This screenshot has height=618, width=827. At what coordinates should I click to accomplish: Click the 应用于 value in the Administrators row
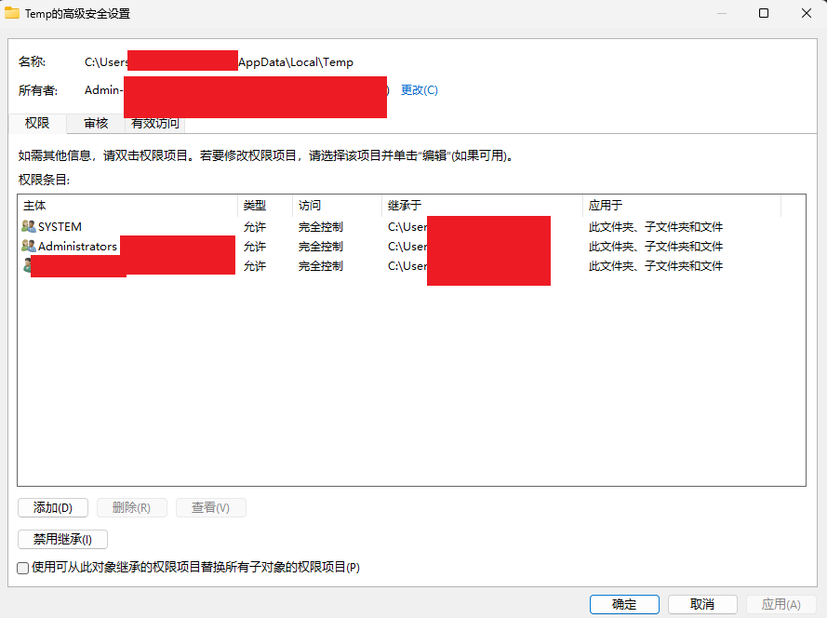(x=656, y=247)
